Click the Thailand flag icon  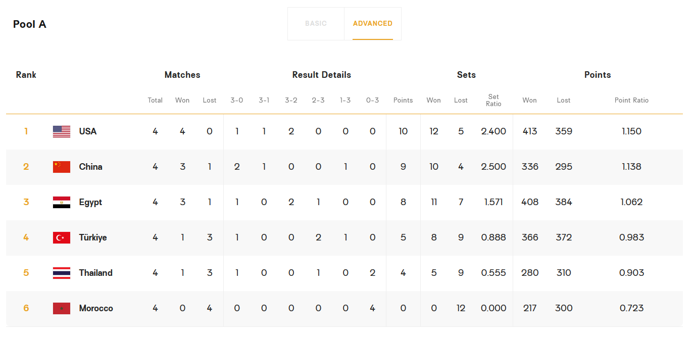(x=62, y=273)
